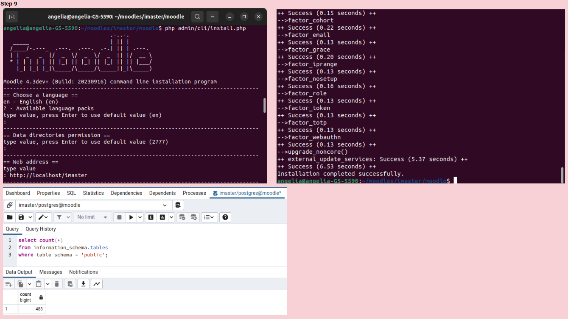Click the Explain (E) button
568x319 pixels.
click(151, 217)
